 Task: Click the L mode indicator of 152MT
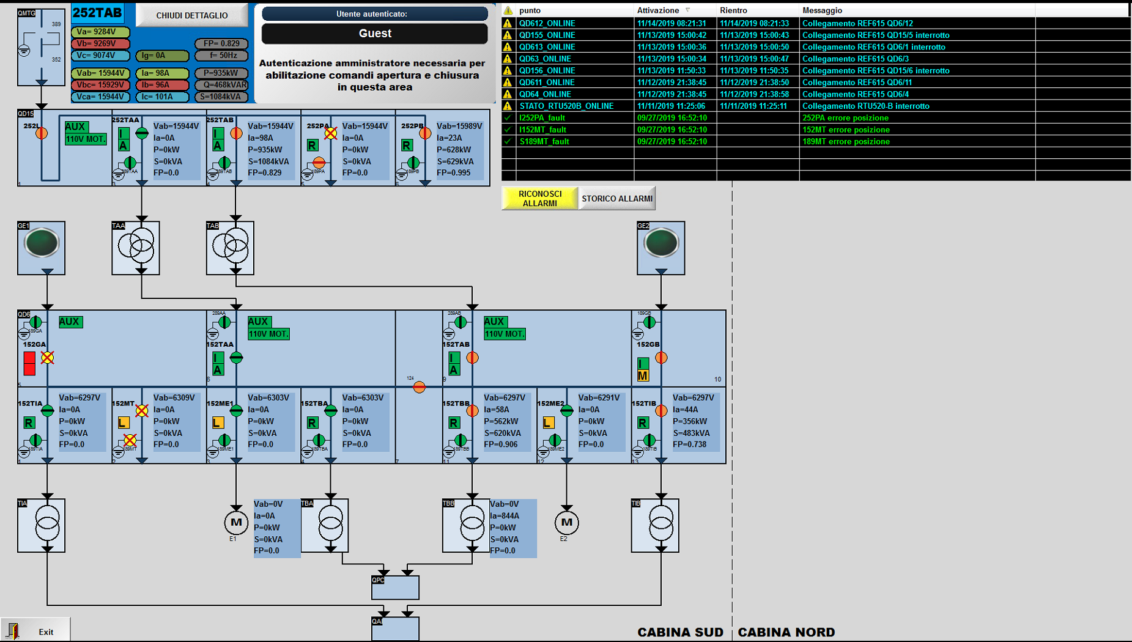click(x=124, y=422)
